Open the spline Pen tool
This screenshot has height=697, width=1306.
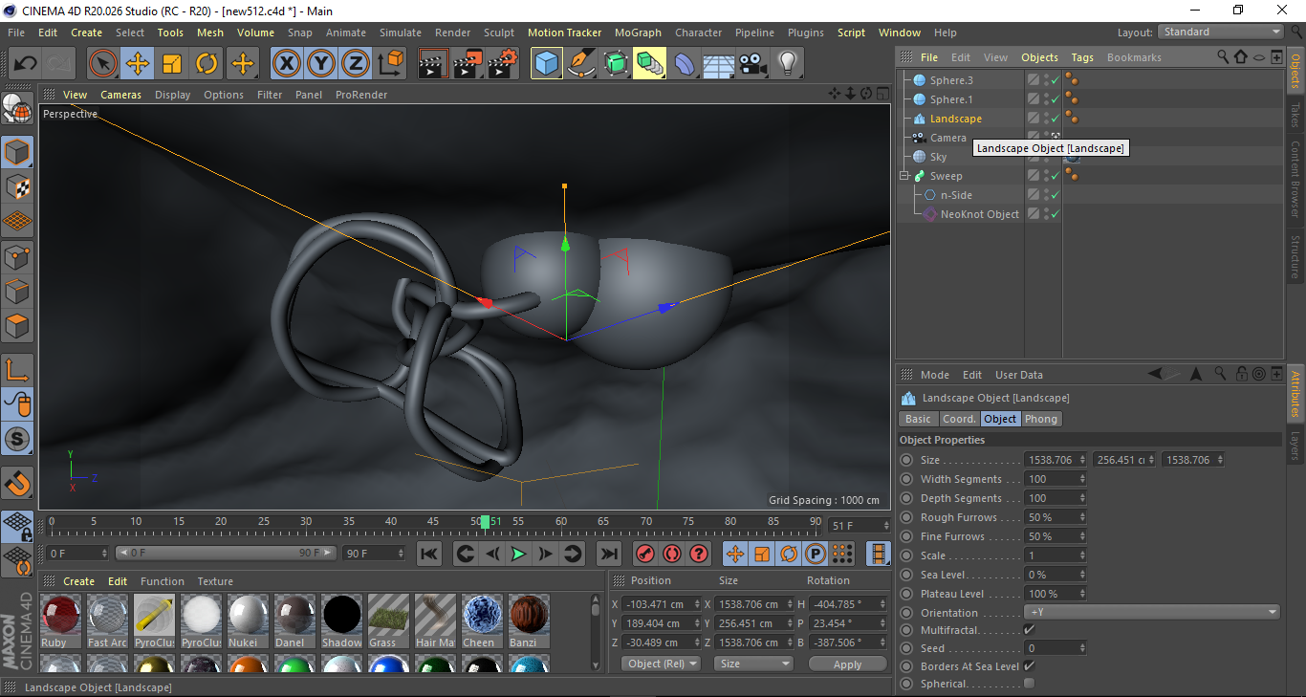[x=581, y=64]
